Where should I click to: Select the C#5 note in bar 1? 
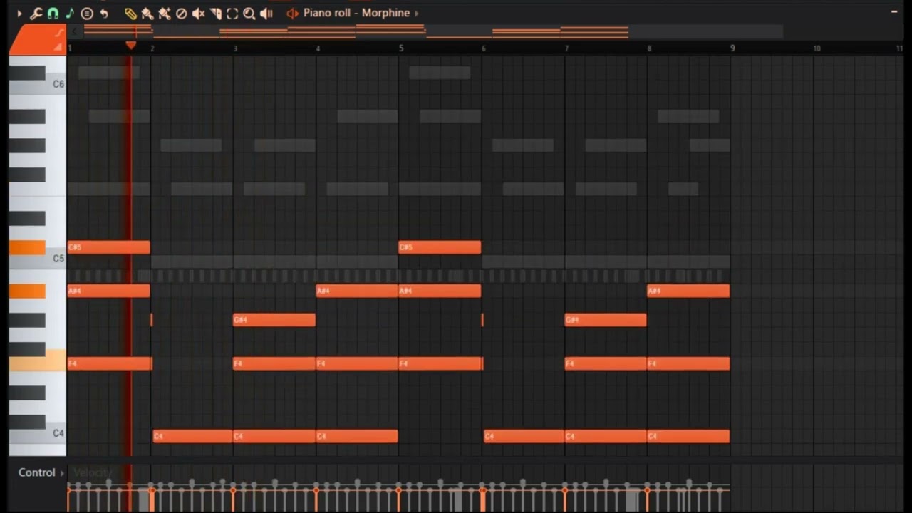(109, 247)
